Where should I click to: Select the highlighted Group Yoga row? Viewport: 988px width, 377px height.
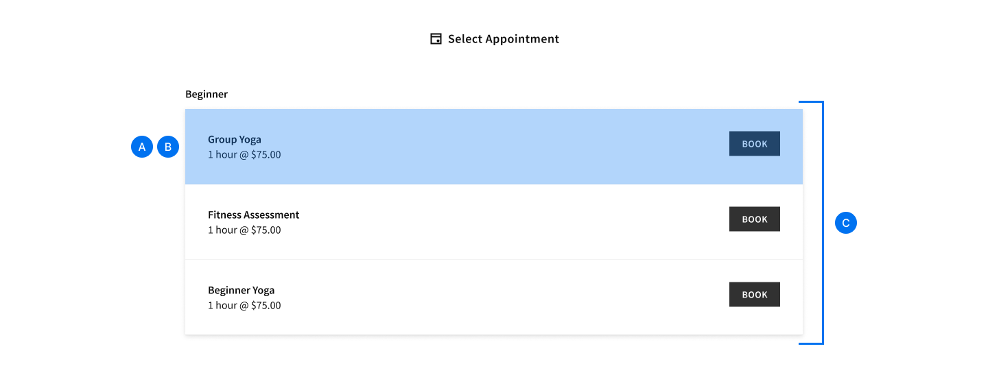coord(494,147)
